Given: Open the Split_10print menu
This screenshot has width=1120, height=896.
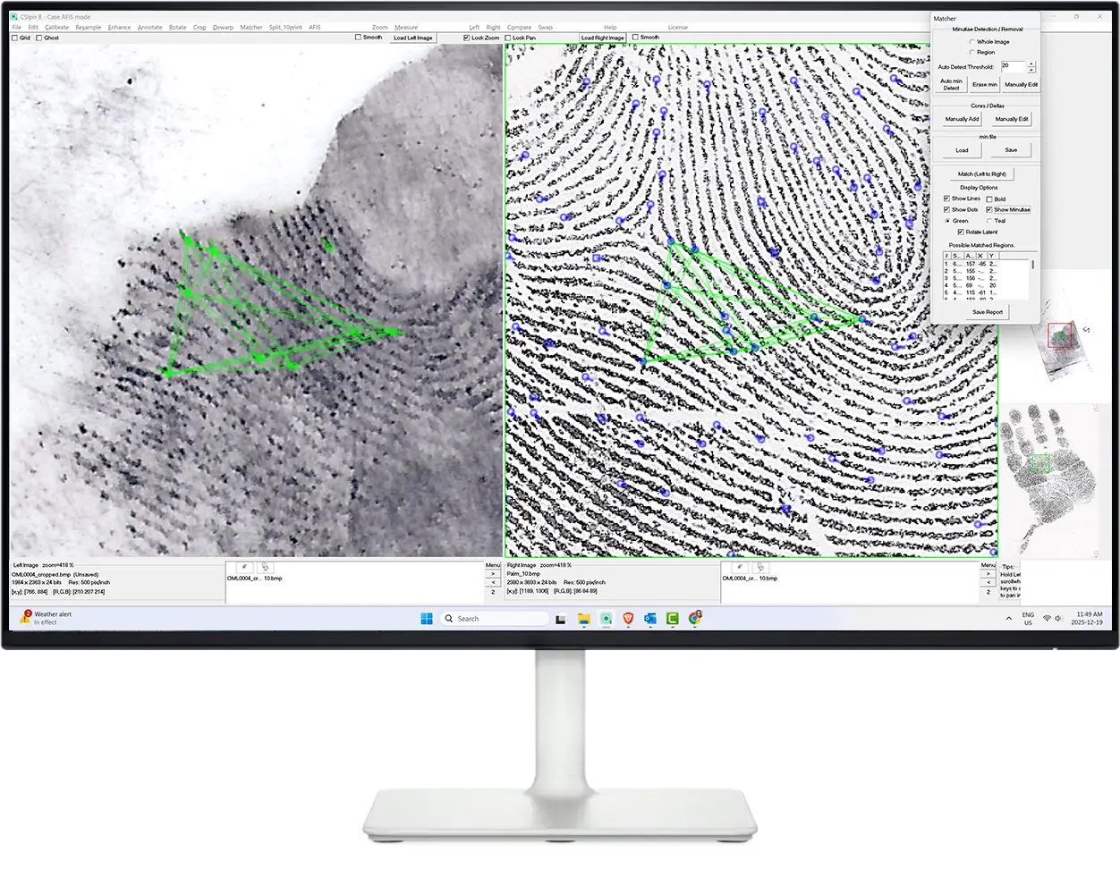Looking at the screenshot, I should pos(284,27).
